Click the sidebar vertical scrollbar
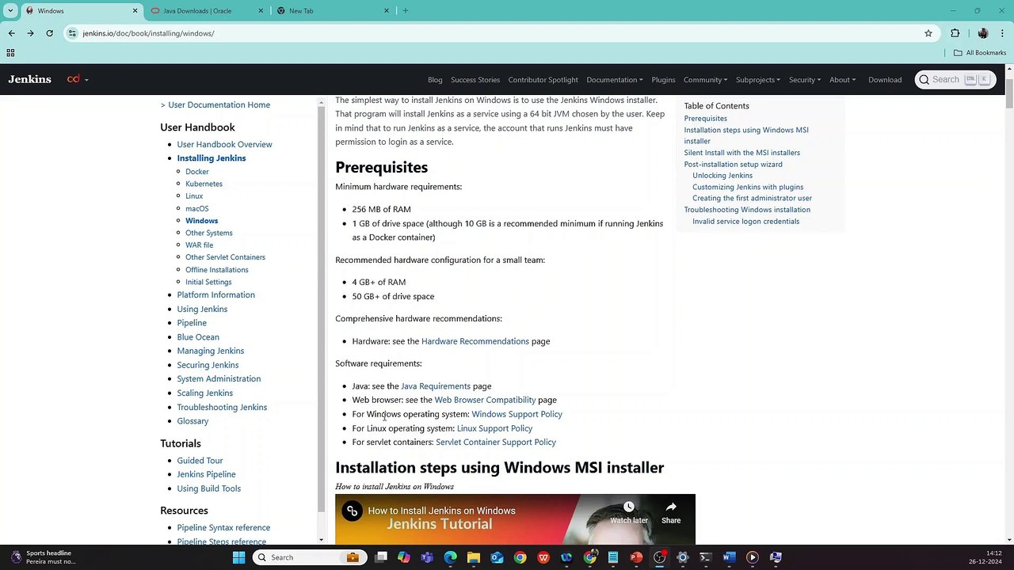This screenshot has height=570, width=1014. coord(322,318)
